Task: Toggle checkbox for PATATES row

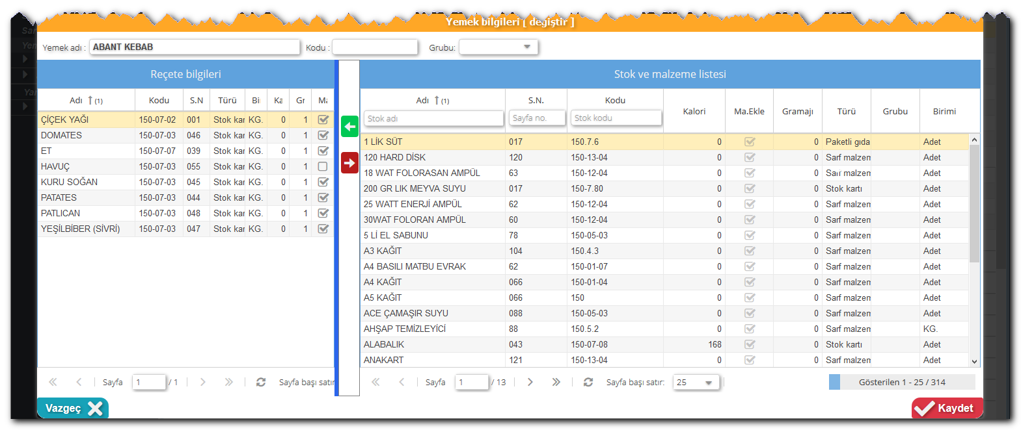Action: tap(323, 197)
